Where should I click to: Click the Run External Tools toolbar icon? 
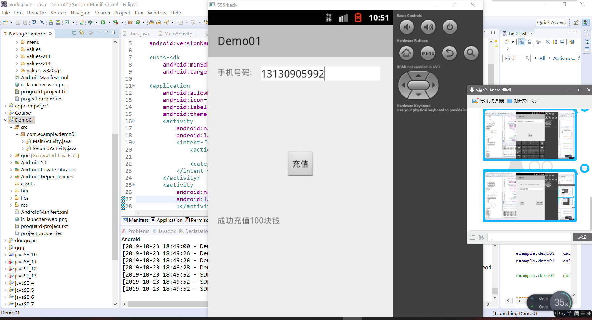click(x=116, y=22)
